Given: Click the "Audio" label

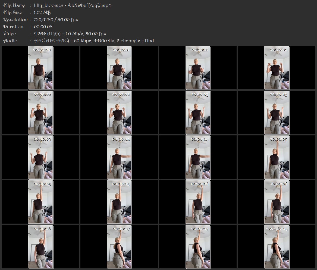Looking at the screenshot, I should (10, 41).
